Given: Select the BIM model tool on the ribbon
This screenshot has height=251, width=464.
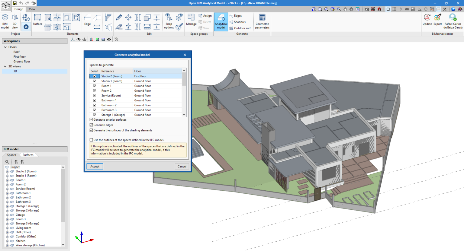Looking at the screenshot, I should [x=5, y=21].
